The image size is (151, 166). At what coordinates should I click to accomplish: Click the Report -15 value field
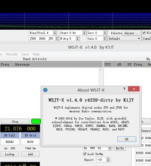(x=102, y=160)
